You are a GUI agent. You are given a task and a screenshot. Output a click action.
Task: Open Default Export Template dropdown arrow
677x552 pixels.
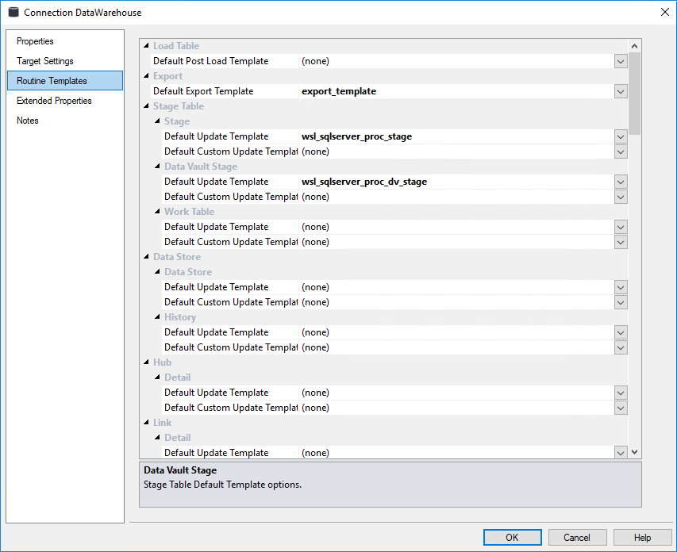(x=621, y=91)
